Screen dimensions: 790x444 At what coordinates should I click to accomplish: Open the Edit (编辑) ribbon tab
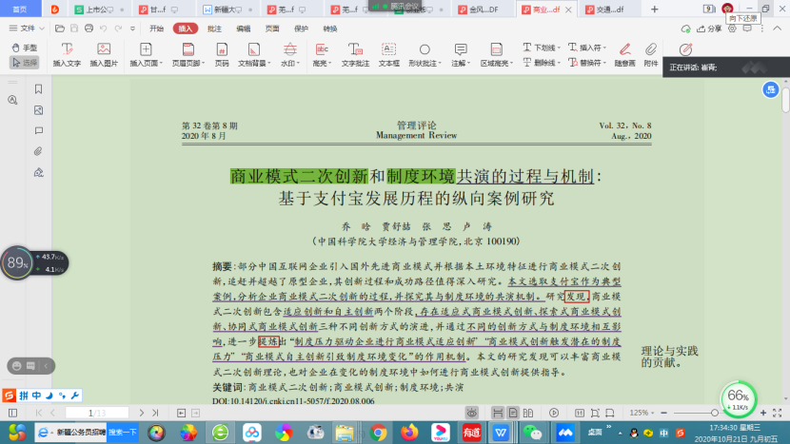coord(244,29)
